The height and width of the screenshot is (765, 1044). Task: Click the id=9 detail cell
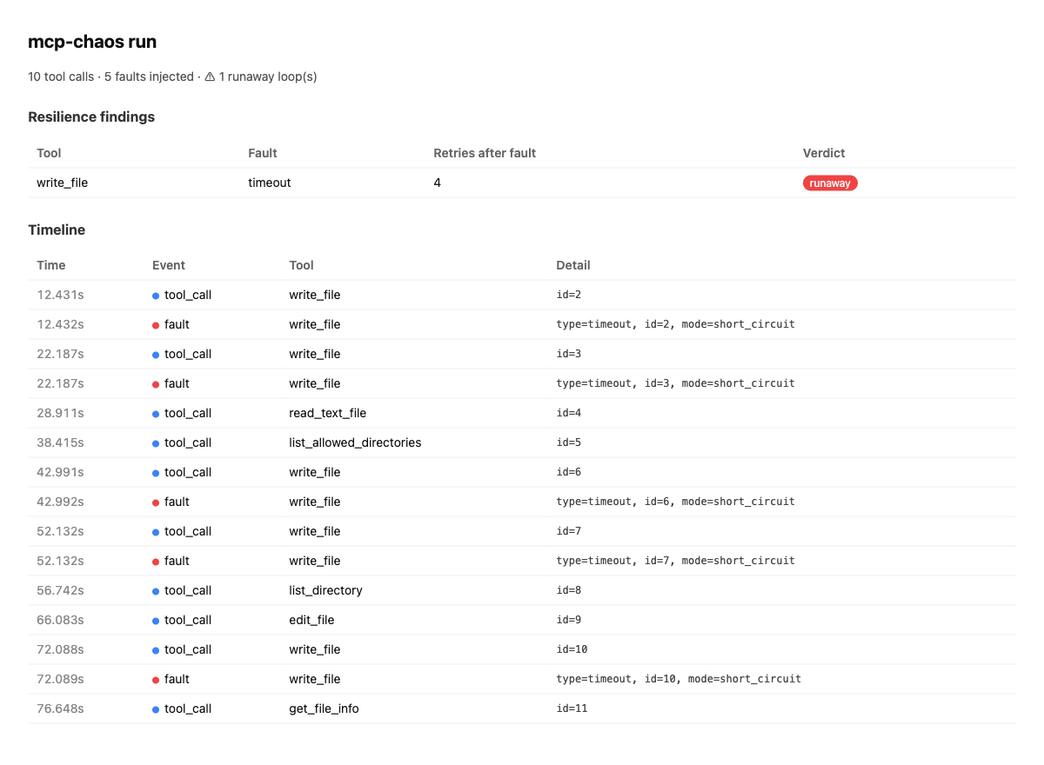coord(569,620)
